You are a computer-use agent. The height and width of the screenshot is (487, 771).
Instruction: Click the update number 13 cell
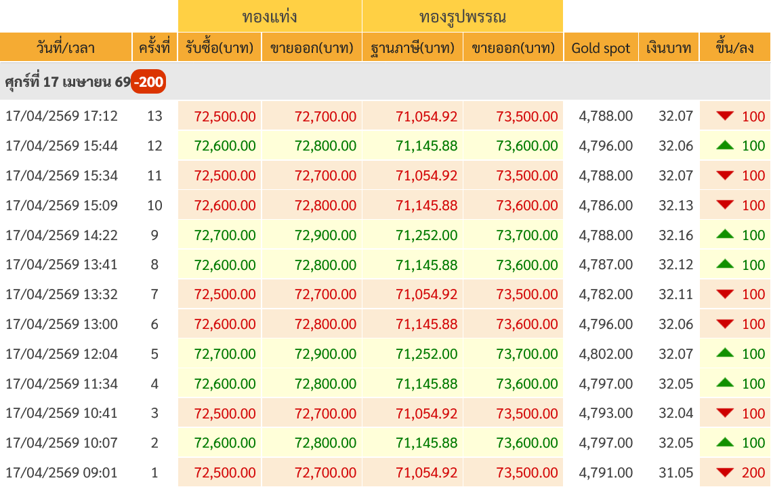pyautogui.click(x=154, y=116)
